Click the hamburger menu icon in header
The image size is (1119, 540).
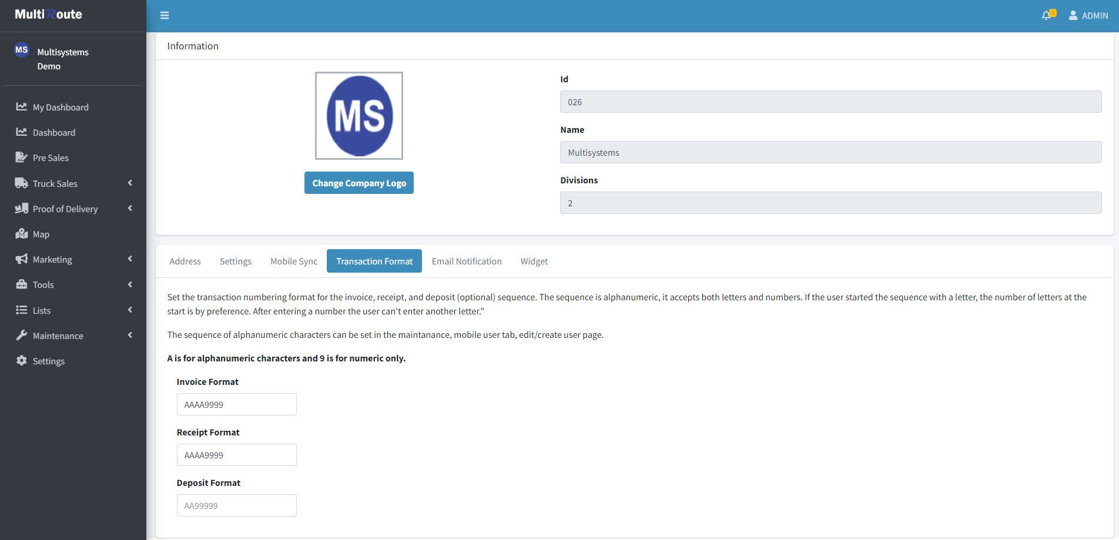click(x=165, y=15)
